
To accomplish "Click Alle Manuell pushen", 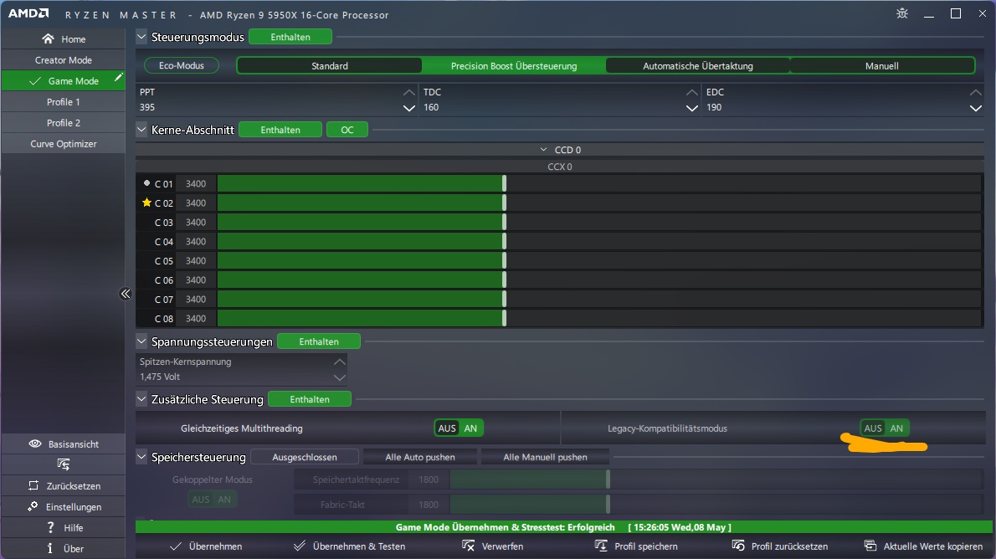I will pyautogui.click(x=545, y=457).
